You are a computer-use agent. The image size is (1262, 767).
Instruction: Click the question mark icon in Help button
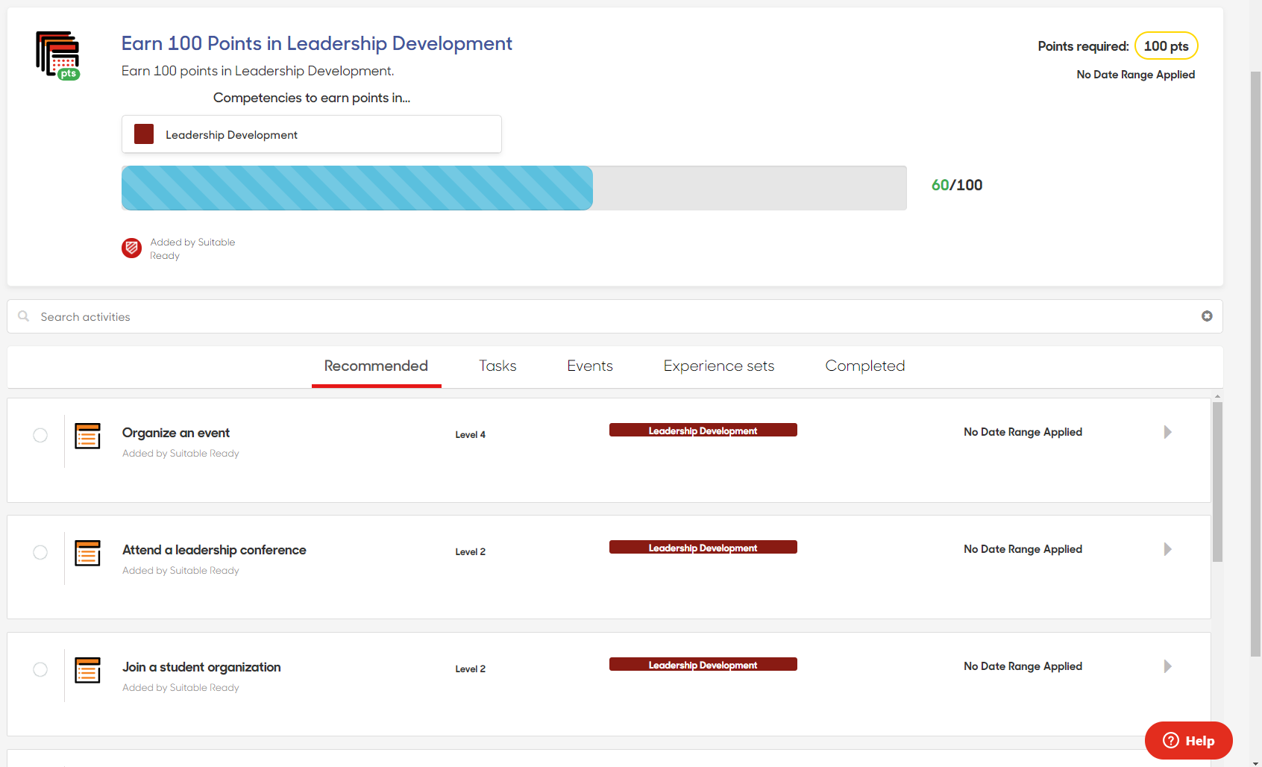[1171, 740]
